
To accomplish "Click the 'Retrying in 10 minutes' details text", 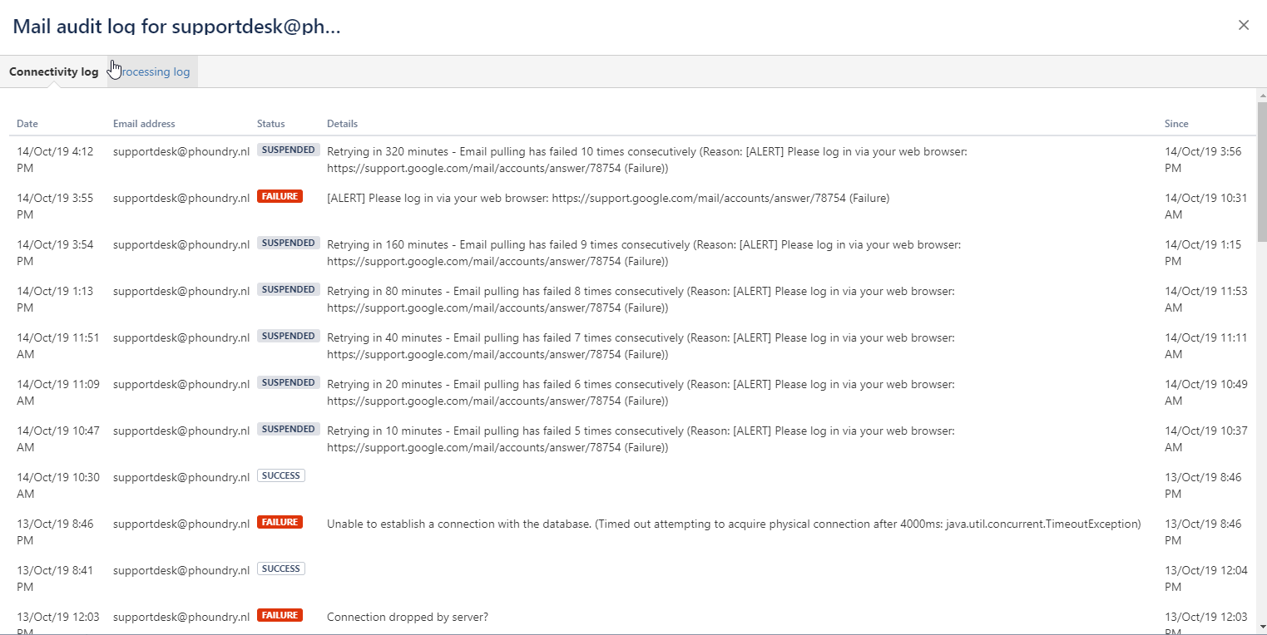I will coord(641,440).
